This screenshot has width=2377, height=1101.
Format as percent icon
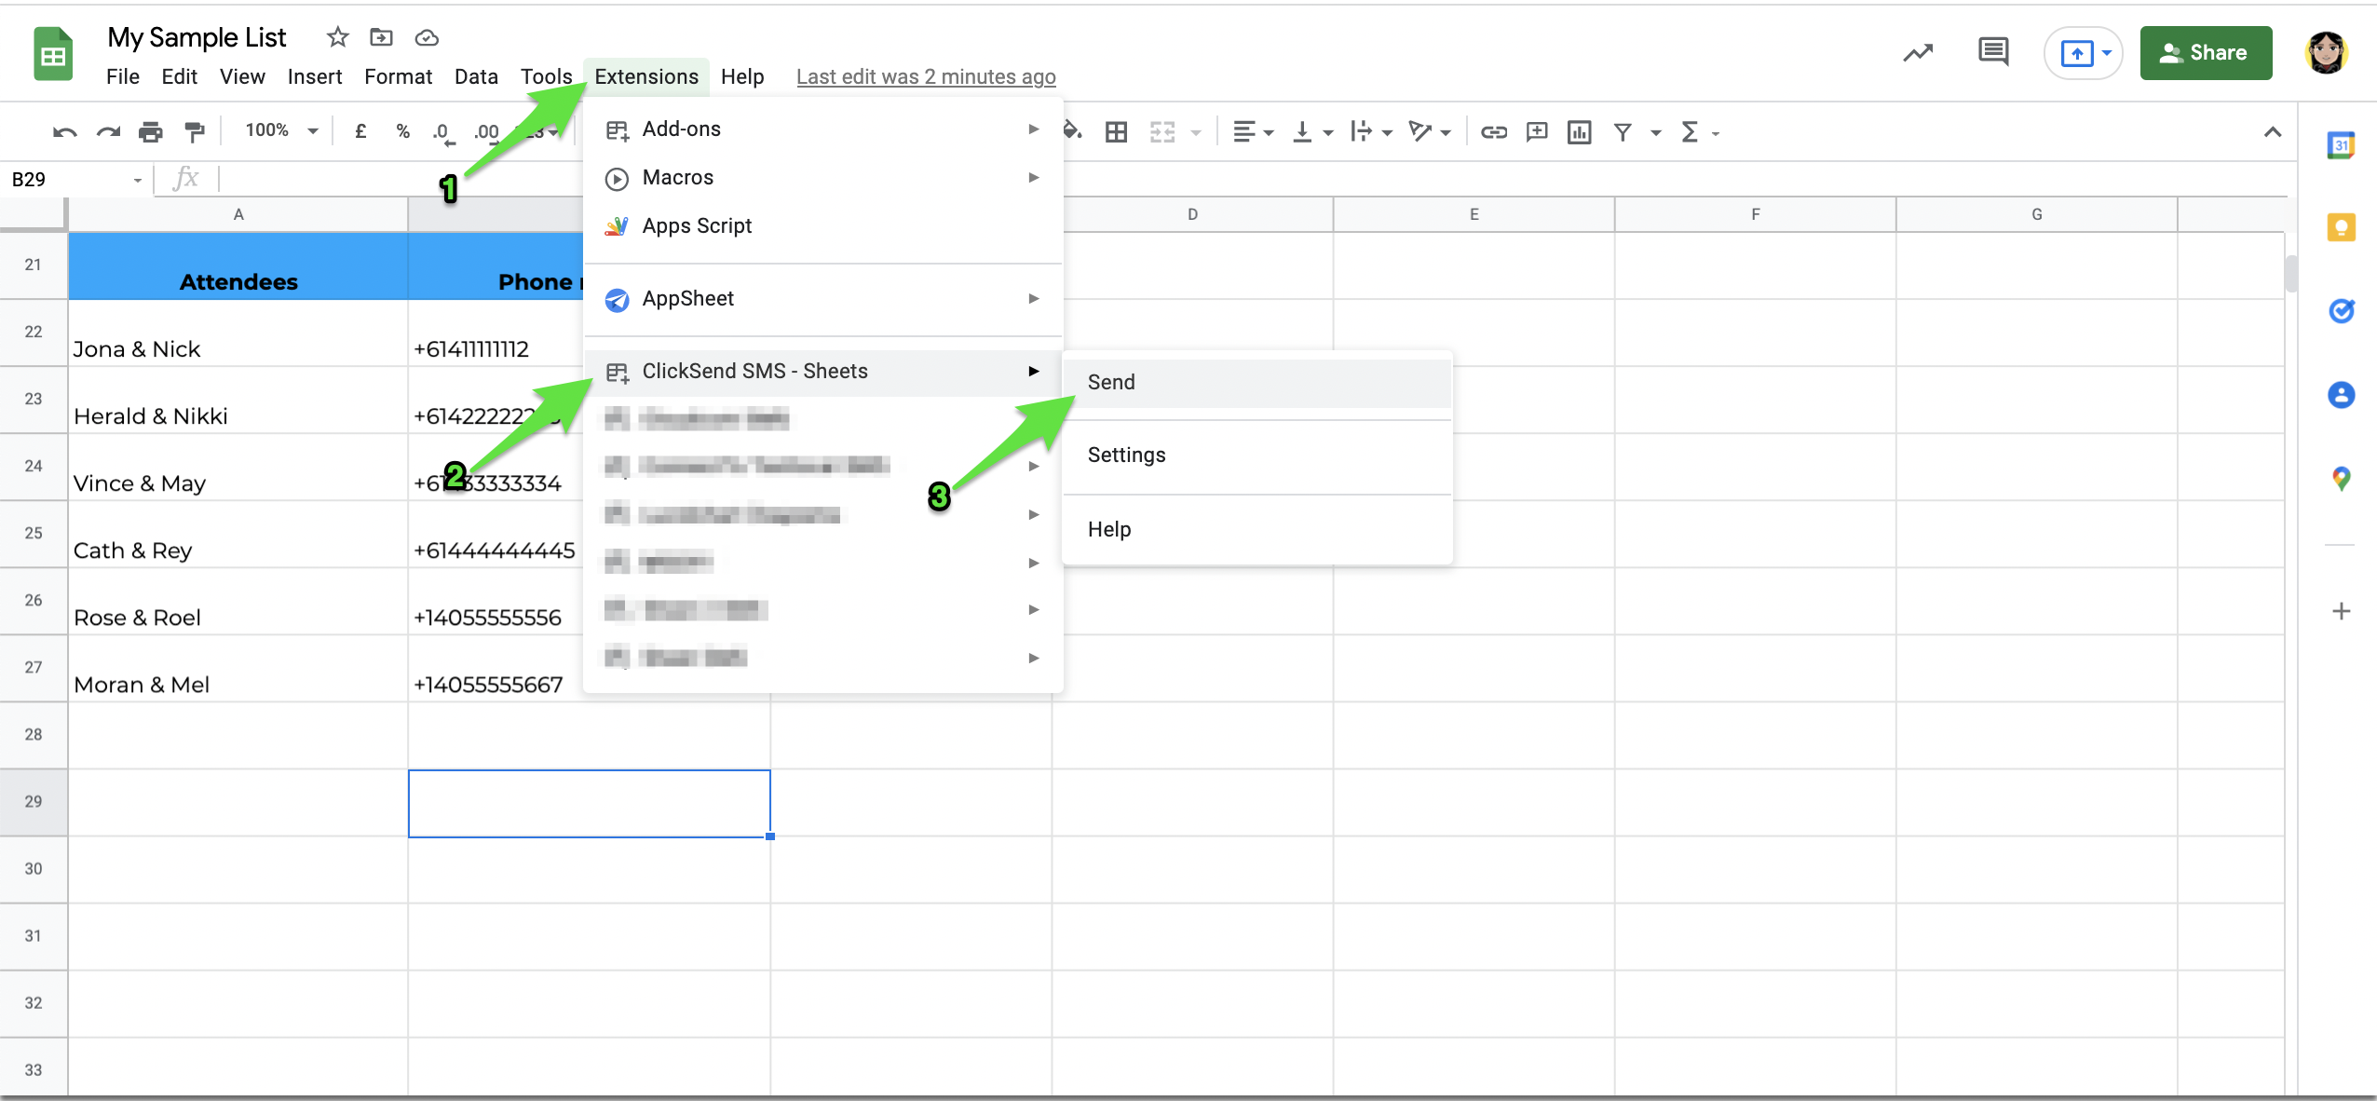(x=402, y=131)
